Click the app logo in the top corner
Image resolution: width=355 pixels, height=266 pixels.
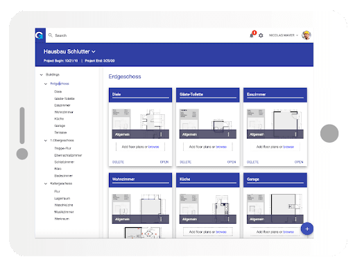[x=40, y=35]
